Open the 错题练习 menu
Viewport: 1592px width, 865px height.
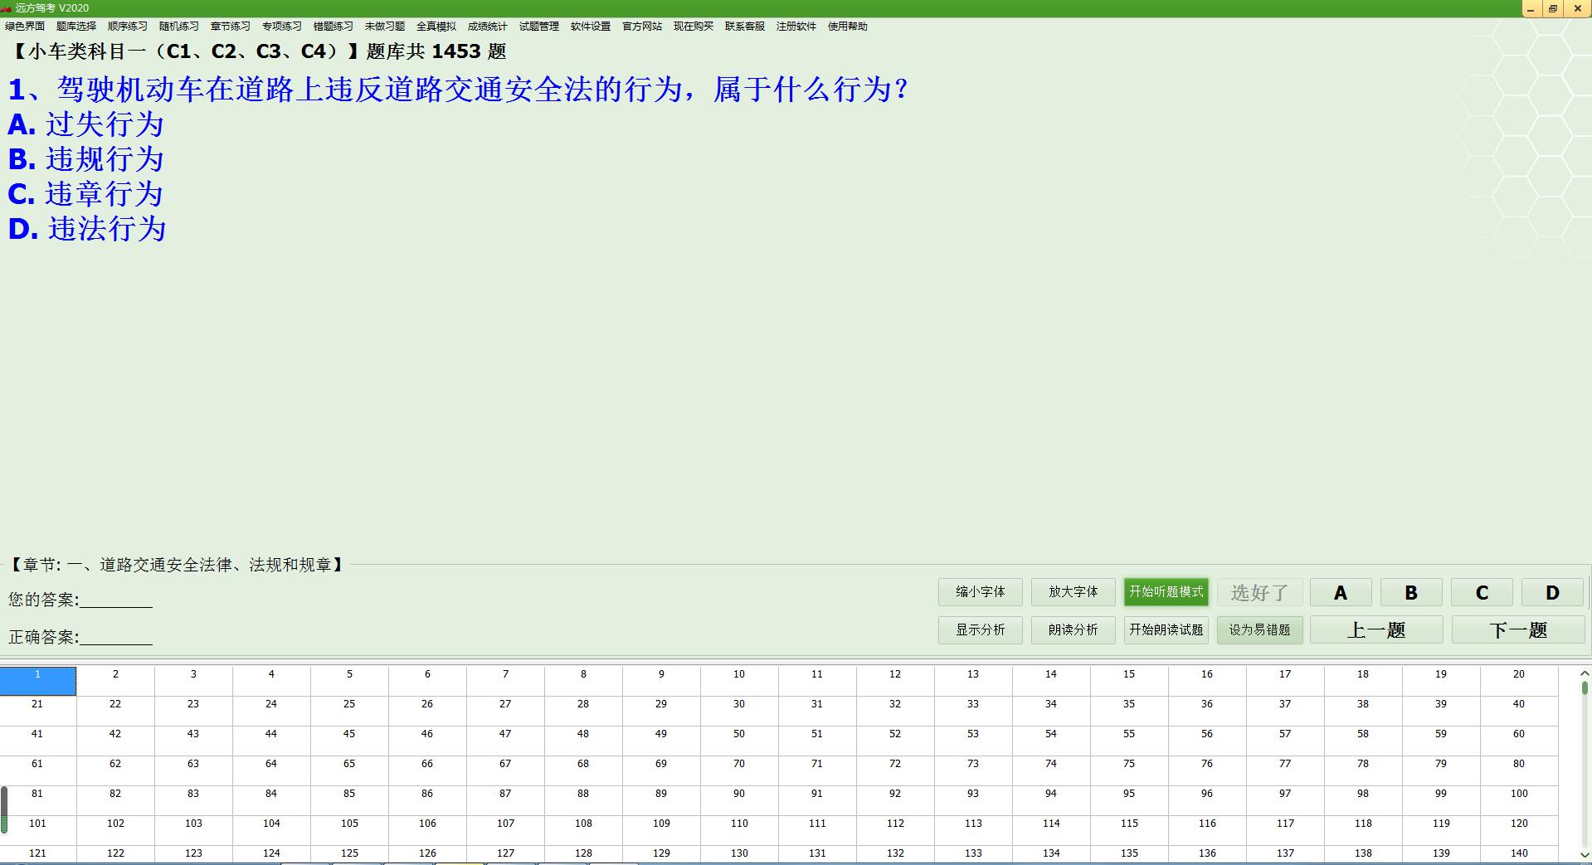click(333, 27)
